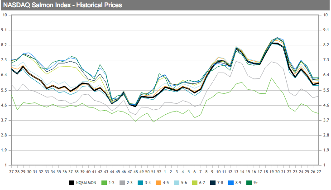Screen dimensions: 331x190
Task: Click left axis value 8.2
Action: (x=4, y=45)
